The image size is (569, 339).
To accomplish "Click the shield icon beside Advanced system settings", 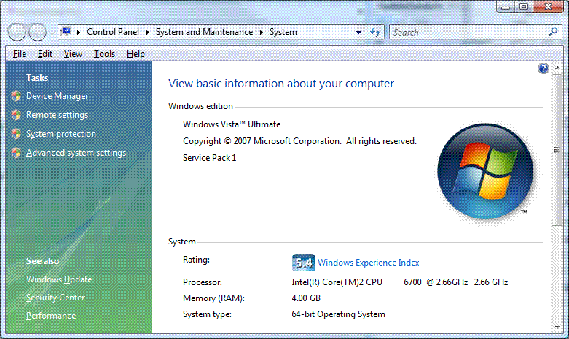I will [16, 153].
